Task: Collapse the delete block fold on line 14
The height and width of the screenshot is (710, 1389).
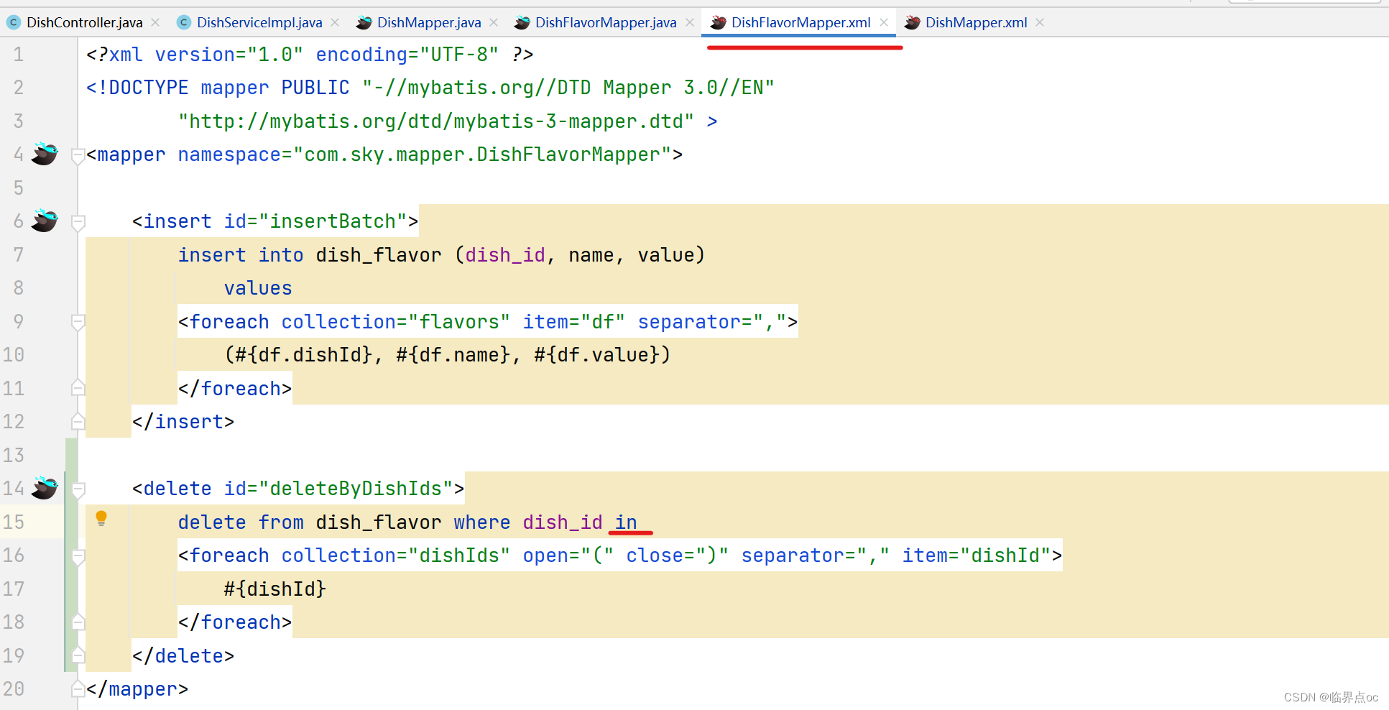Action: (78, 489)
